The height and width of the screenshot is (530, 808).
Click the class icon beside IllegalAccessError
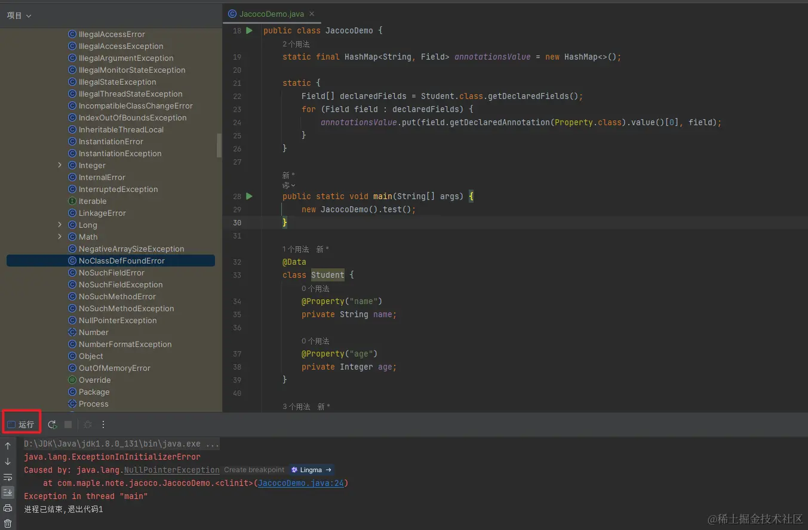[72, 35]
